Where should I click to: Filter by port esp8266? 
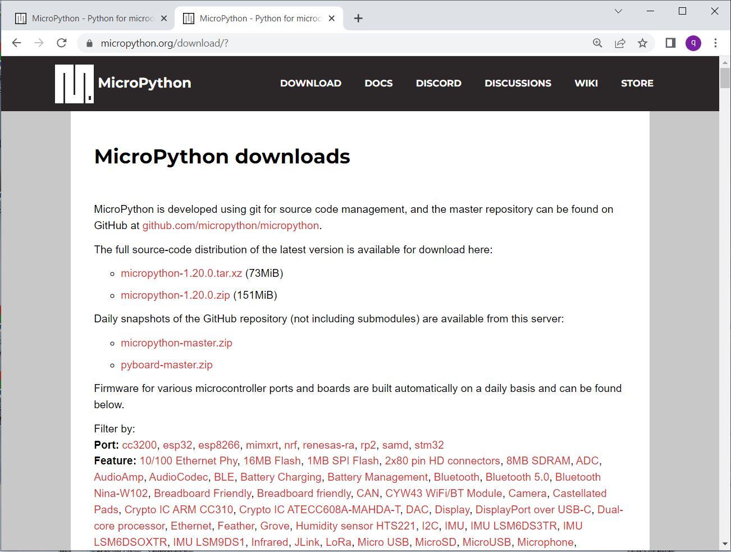point(219,445)
